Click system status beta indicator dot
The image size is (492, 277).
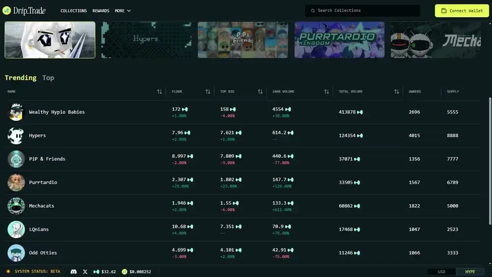click(x=8, y=272)
